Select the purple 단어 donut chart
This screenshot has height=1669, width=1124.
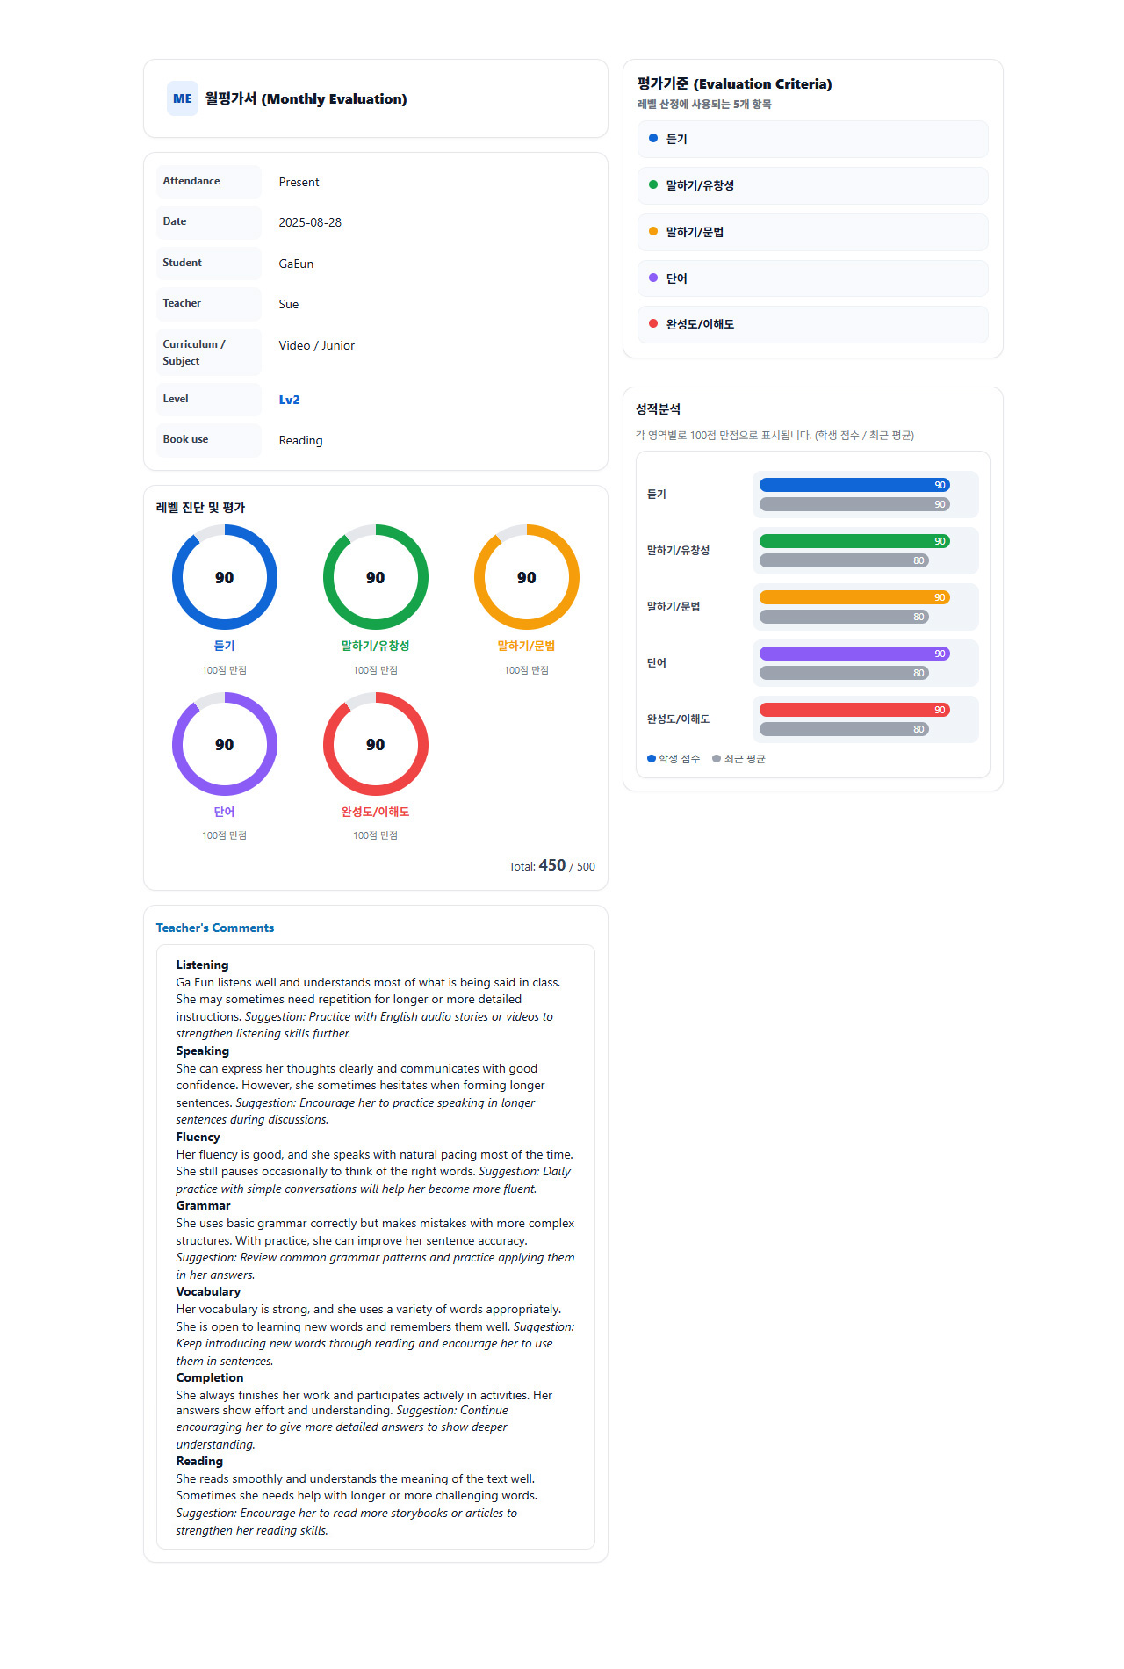click(225, 744)
